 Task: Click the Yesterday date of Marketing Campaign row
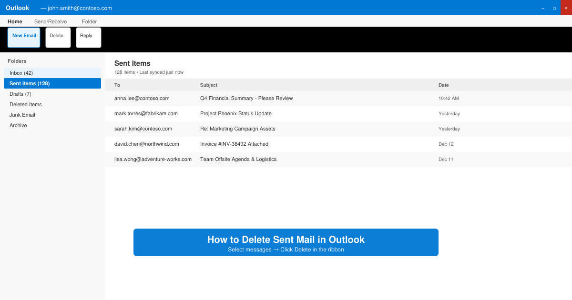(x=449, y=129)
